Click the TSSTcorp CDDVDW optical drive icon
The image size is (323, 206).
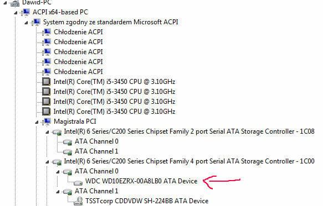tap(78, 201)
